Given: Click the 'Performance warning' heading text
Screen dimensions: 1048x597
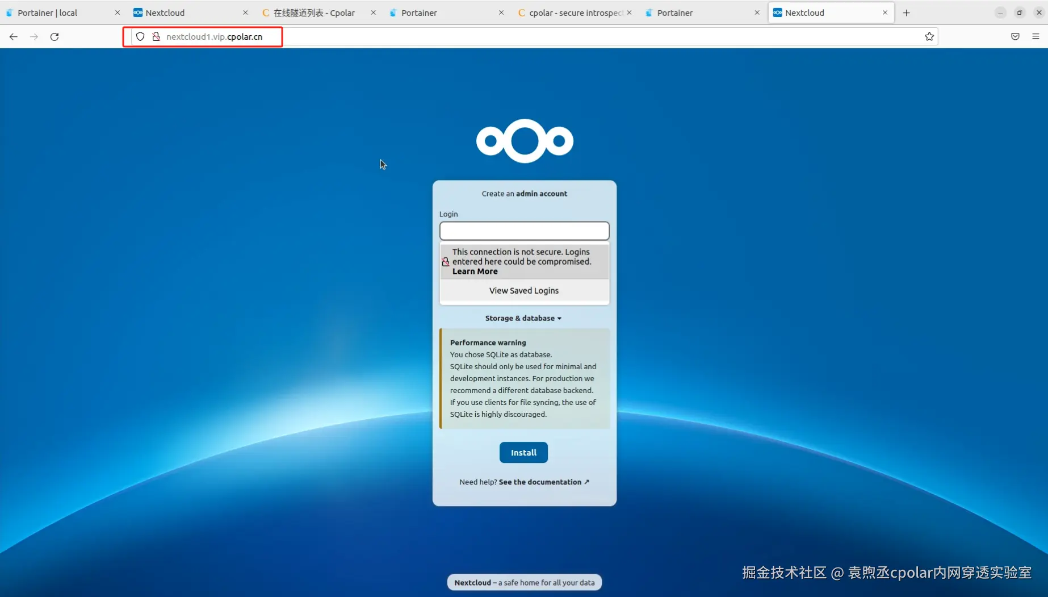Looking at the screenshot, I should coord(488,343).
